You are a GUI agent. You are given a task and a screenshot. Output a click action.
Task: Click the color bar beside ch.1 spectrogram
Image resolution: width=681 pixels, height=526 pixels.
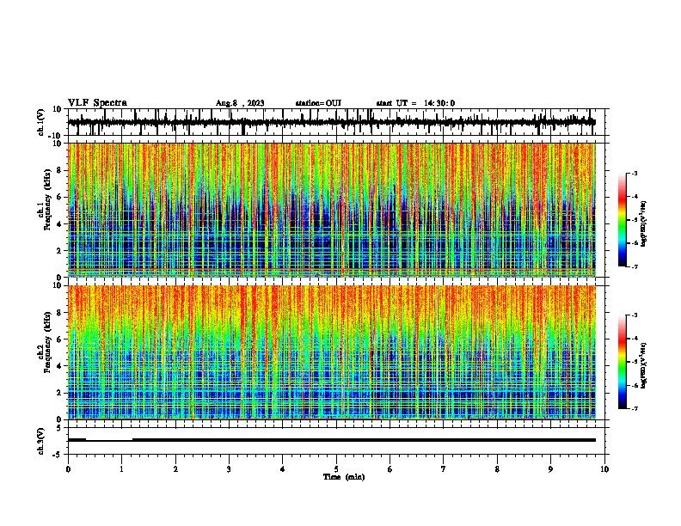(x=623, y=220)
